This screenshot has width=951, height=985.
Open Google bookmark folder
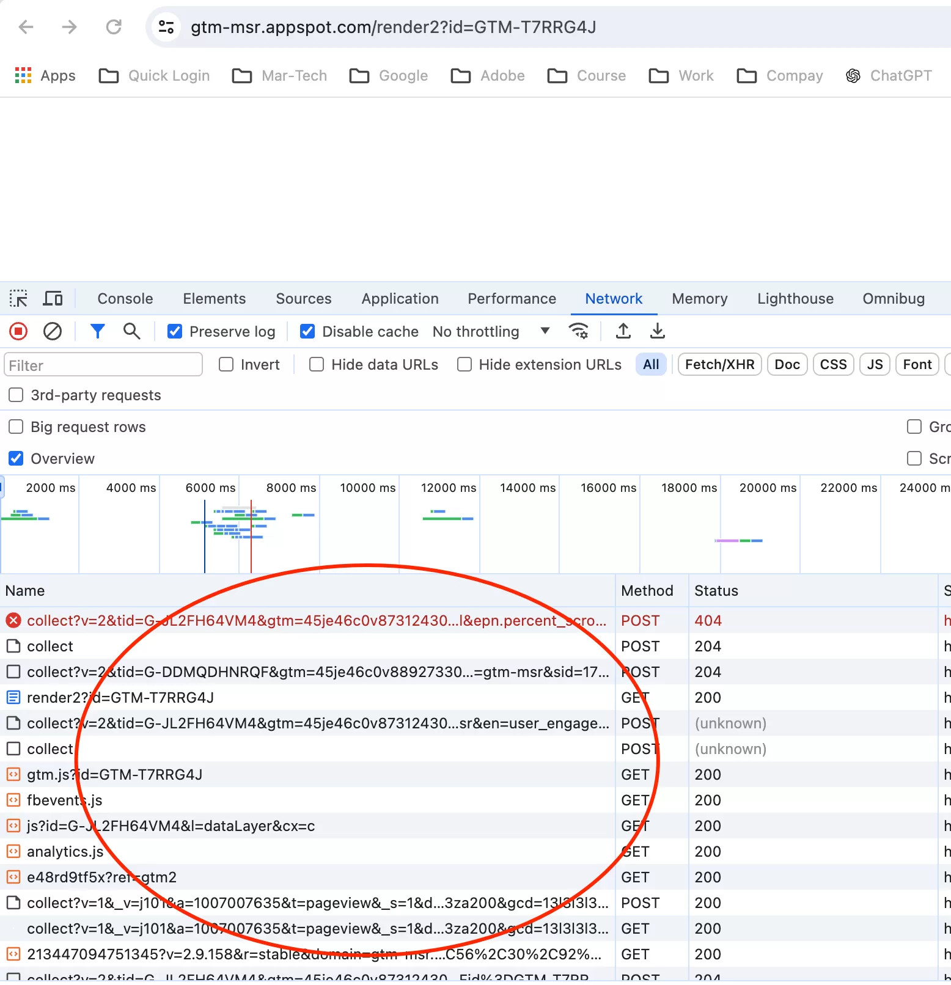tap(388, 76)
